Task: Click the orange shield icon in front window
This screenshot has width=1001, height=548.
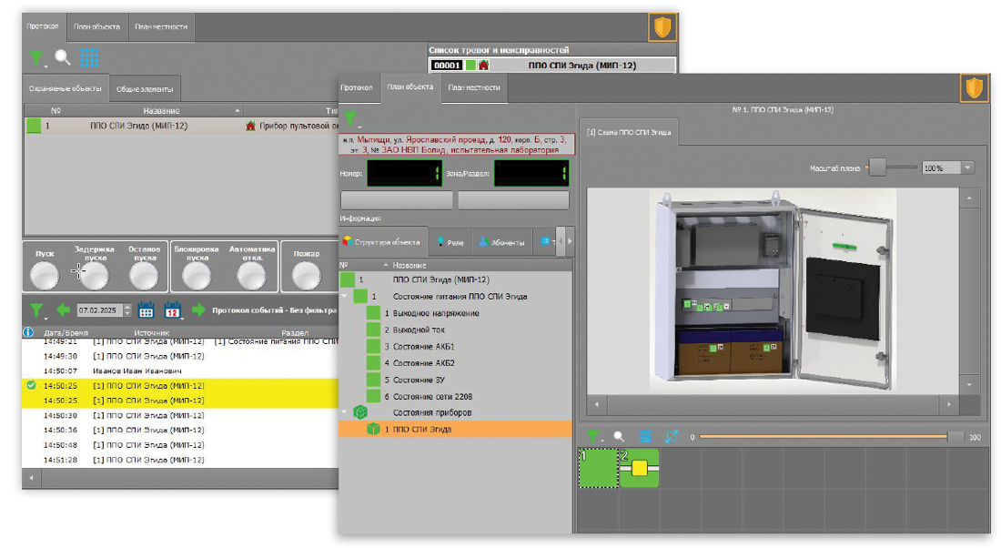Action: pos(975,88)
